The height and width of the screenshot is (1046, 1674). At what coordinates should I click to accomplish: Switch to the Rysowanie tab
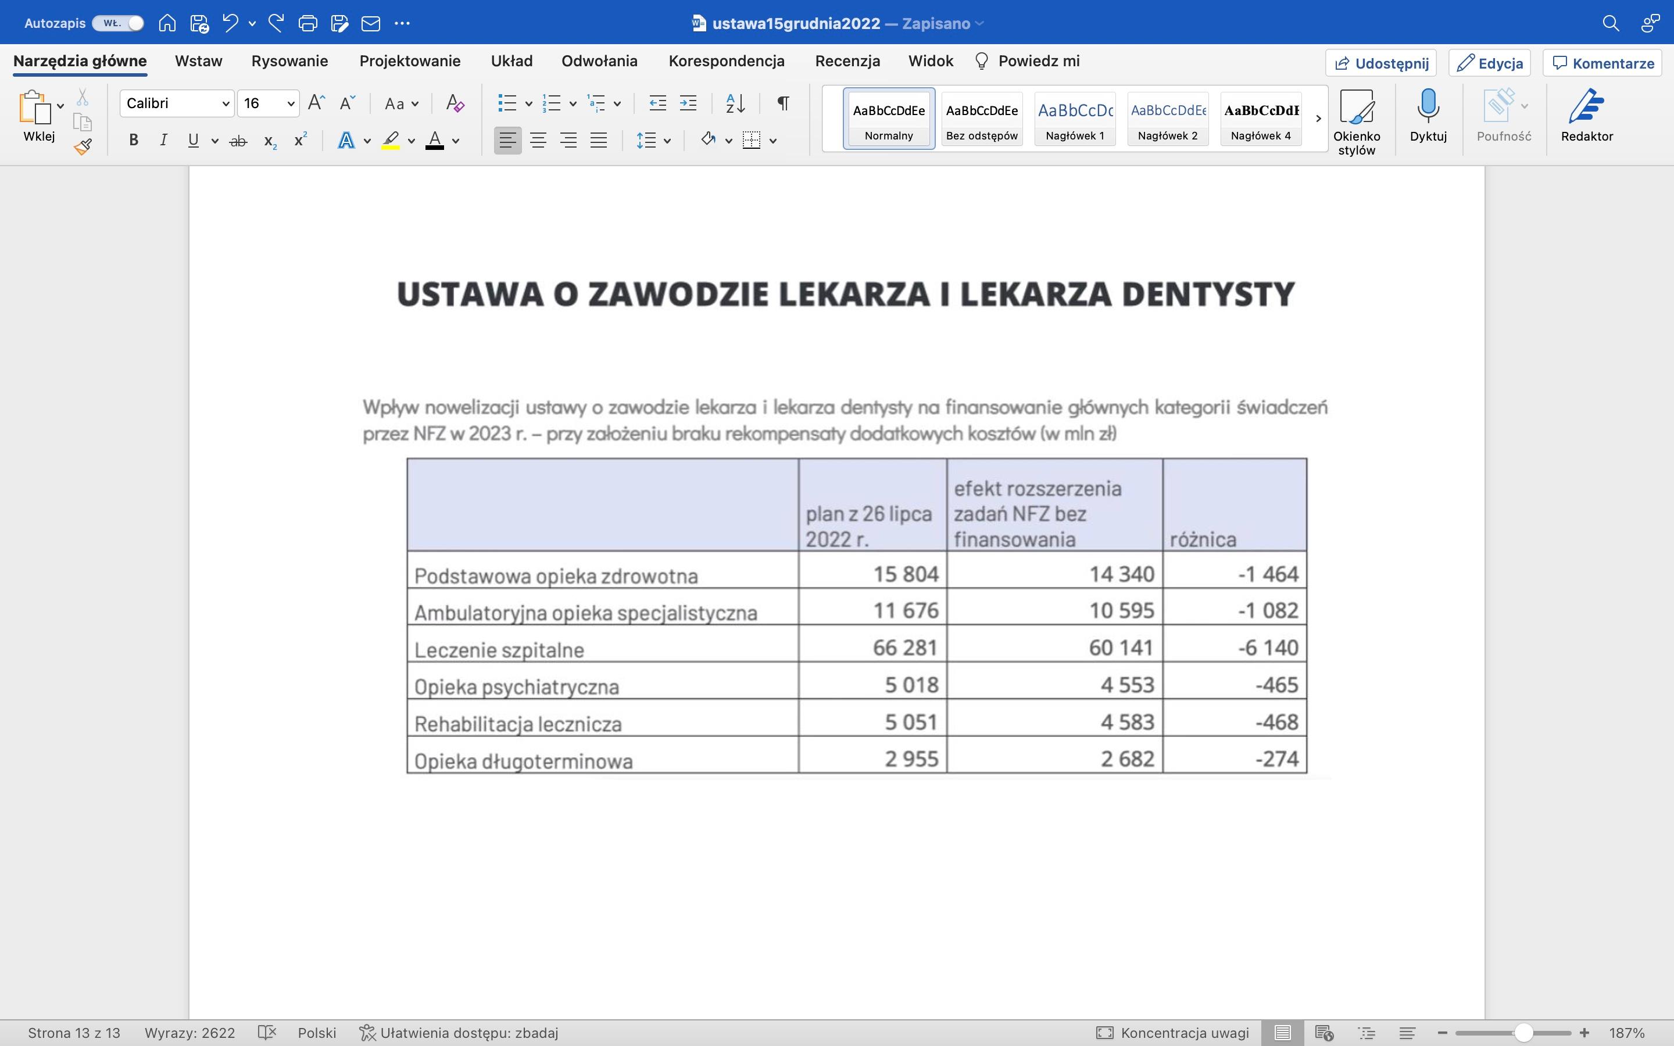pos(289,61)
